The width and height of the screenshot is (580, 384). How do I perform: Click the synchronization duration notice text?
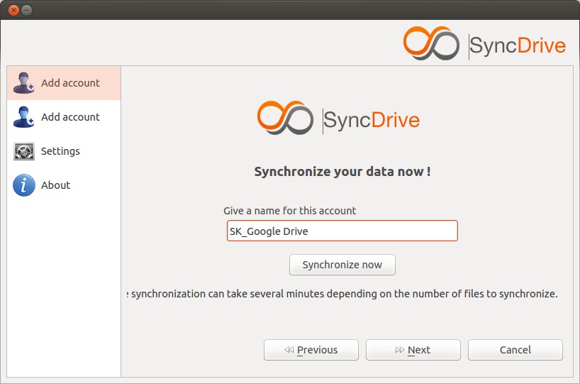coord(342,294)
